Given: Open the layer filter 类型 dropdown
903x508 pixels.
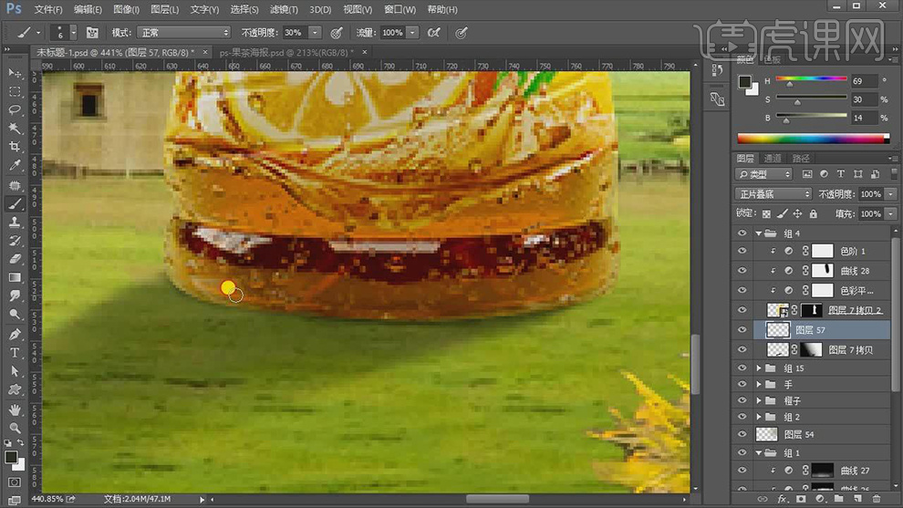Looking at the screenshot, I should pyautogui.click(x=764, y=174).
